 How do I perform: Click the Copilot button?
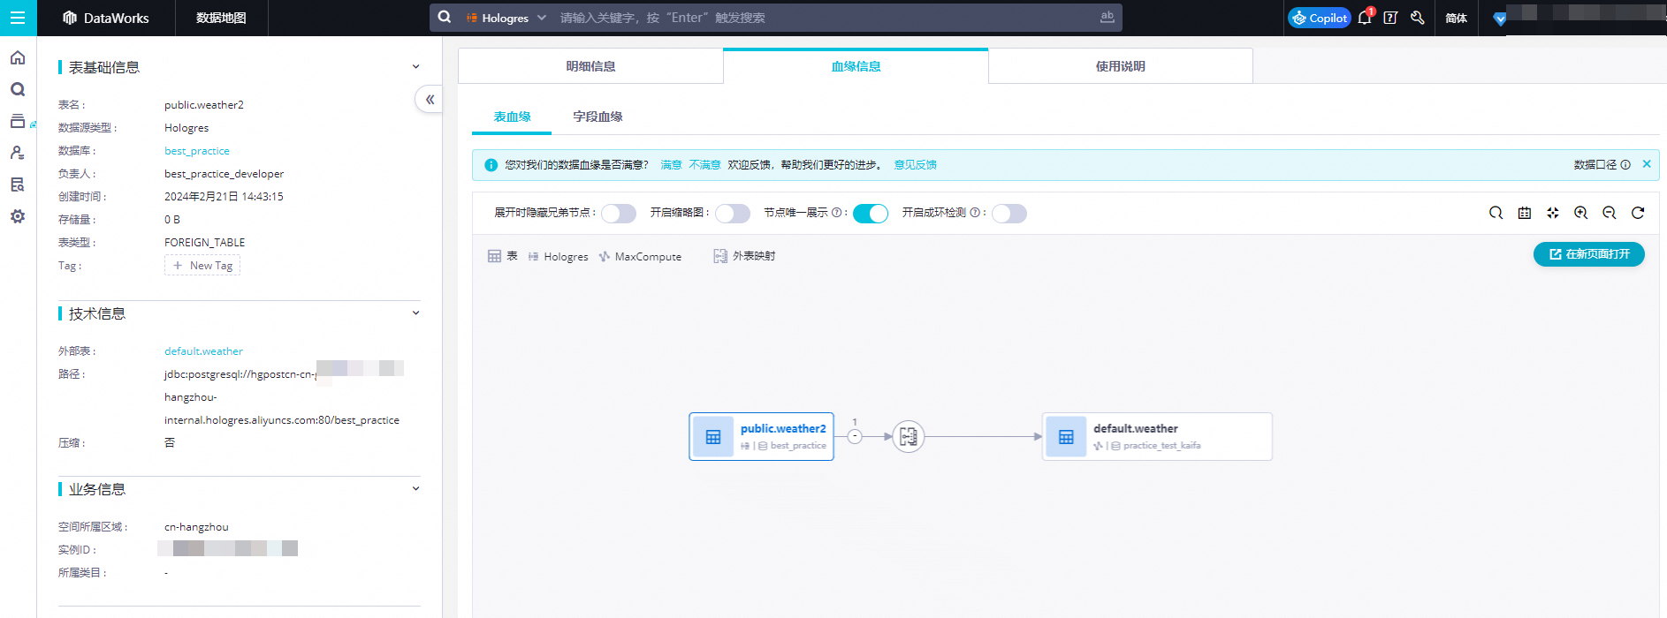pyautogui.click(x=1319, y=18)
